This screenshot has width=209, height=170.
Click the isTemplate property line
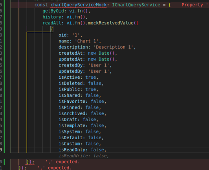(x=82, y=126)
